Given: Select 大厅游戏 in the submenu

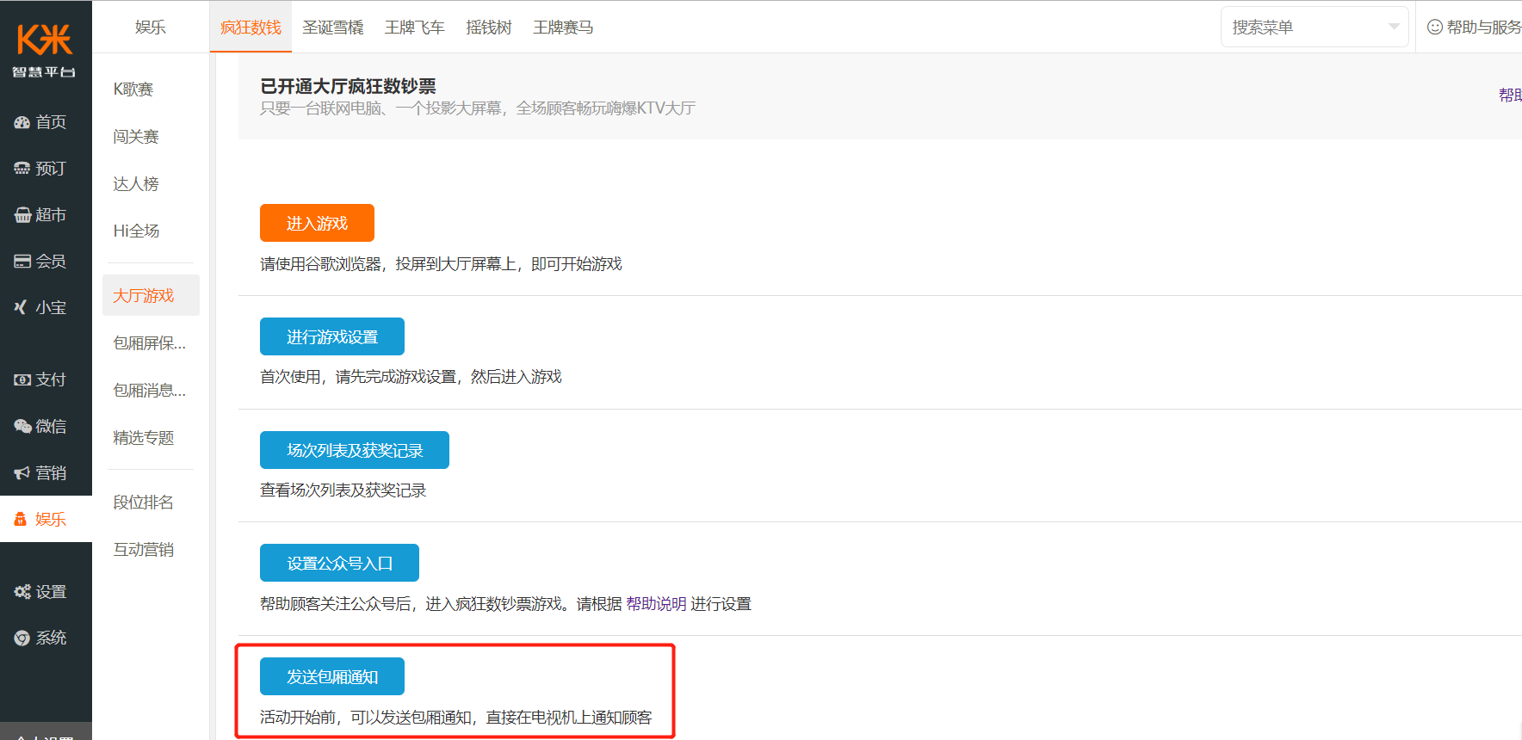Looking at the screenshot, I should [151, 295].
